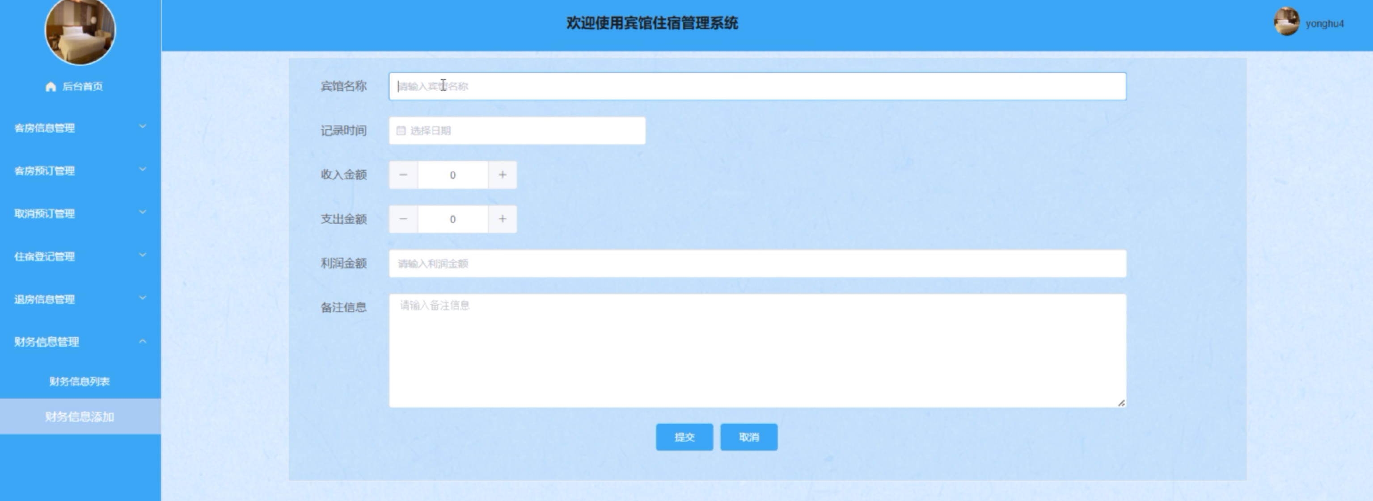
Task: Click the 利润金额 input field
Action: [757, 263]
